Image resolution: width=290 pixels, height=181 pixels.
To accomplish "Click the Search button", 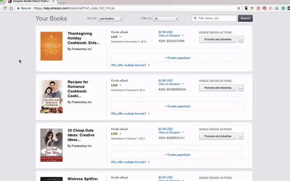I will coord(245,18).
